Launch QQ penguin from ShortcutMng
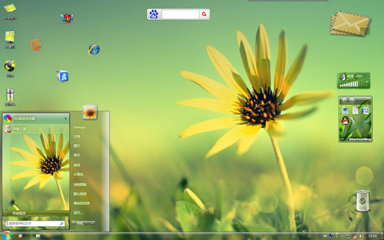The image size is (384, 240). click(x=345, y=121)
